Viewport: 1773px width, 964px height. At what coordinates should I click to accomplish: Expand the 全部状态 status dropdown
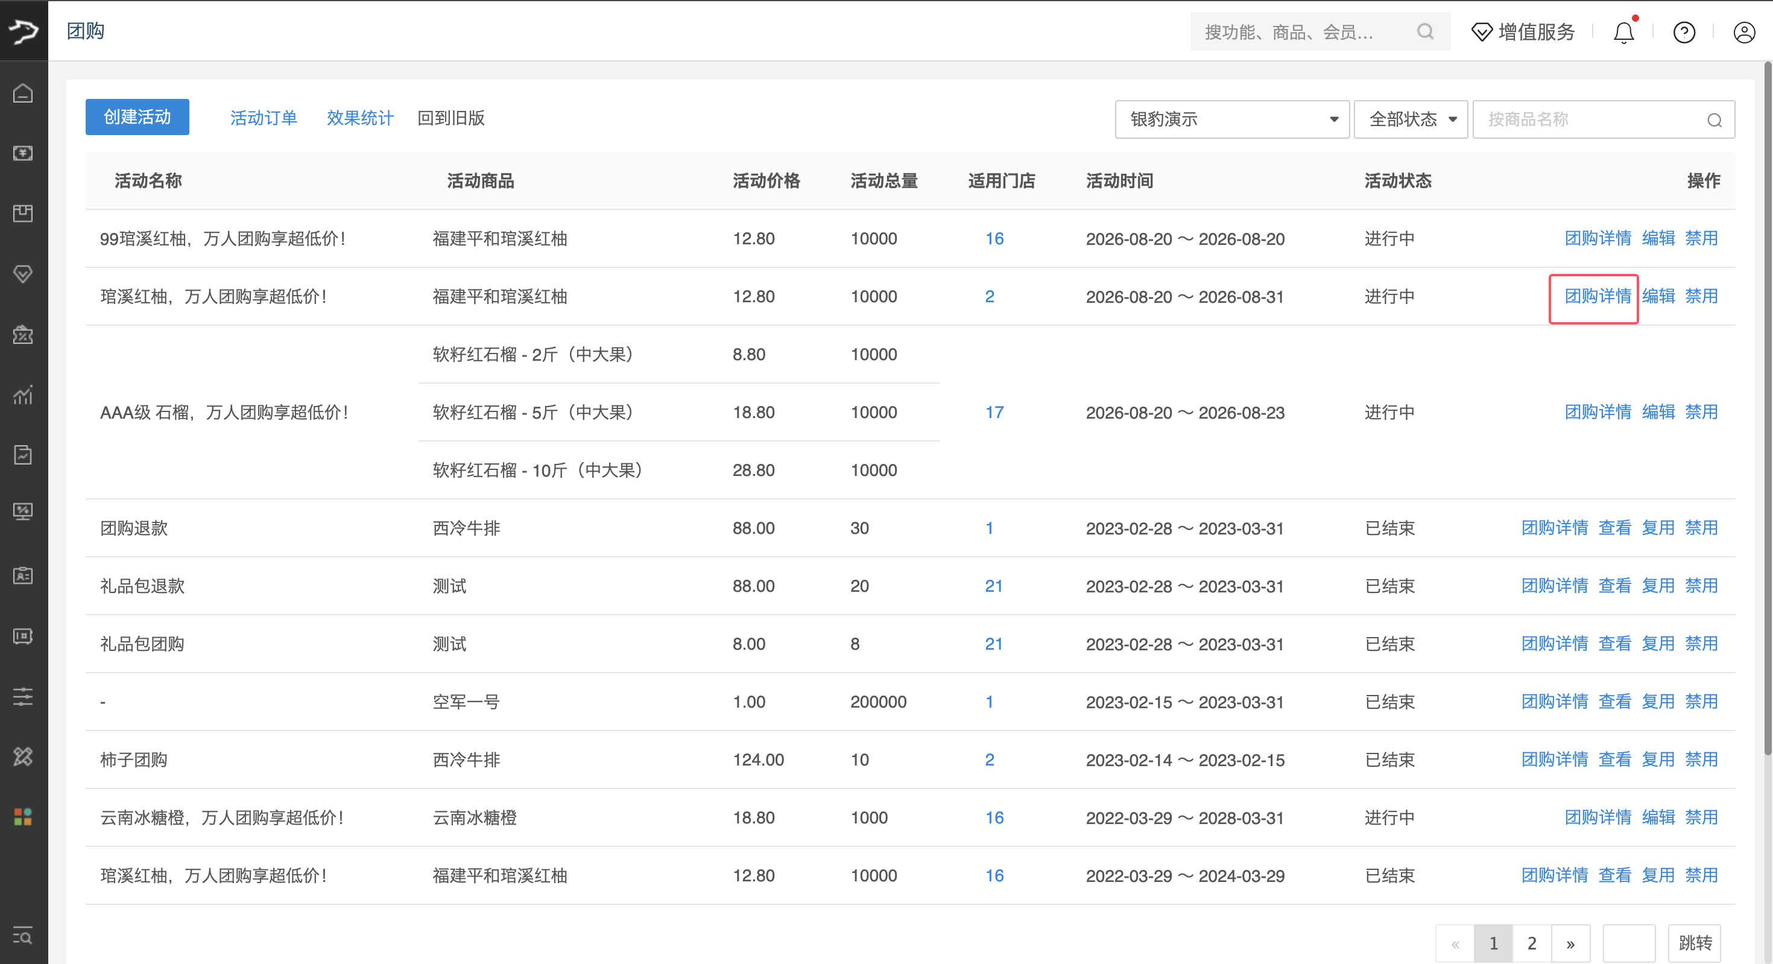click(1411, 119)
